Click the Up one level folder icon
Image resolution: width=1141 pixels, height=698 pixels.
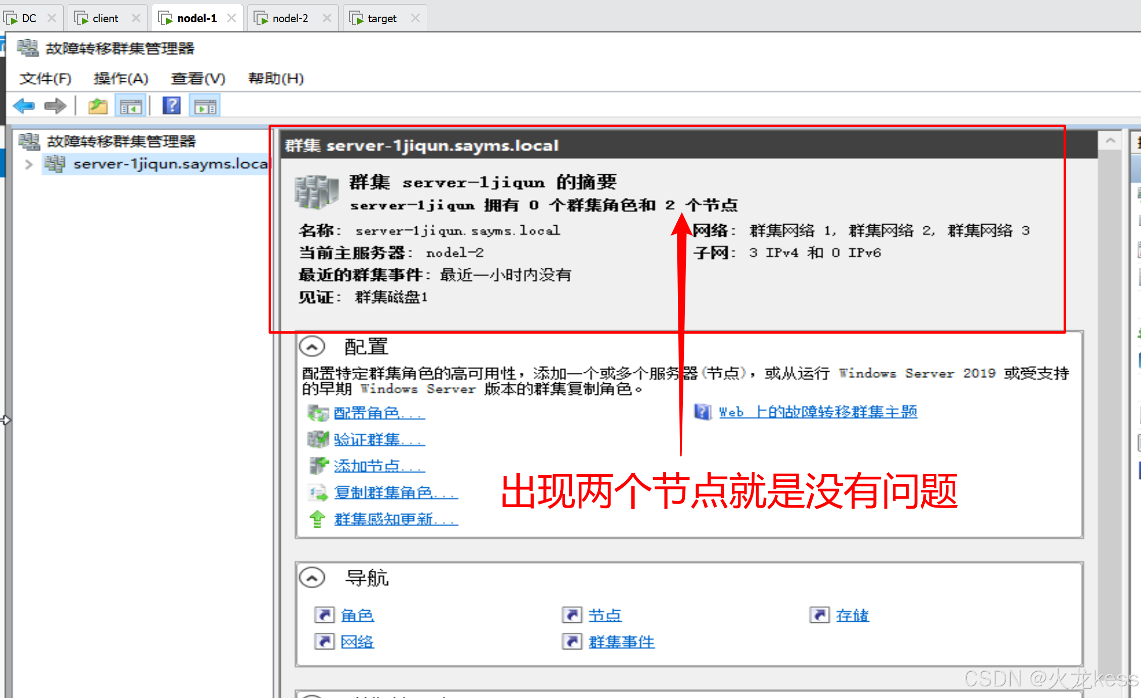coord(97,106)
